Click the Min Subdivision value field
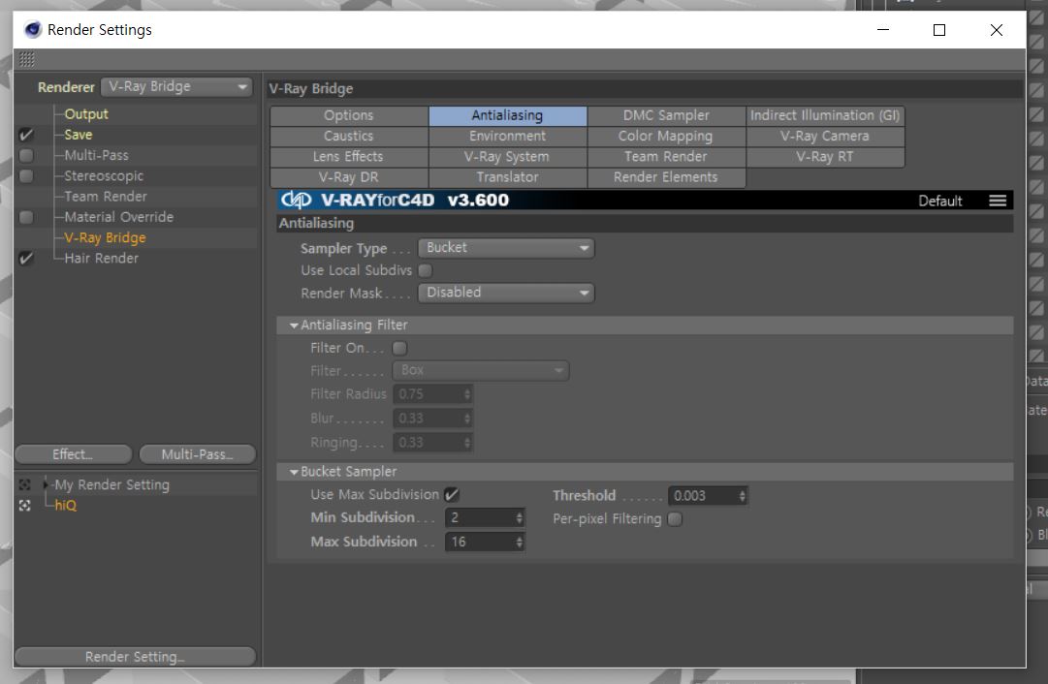 [x=479, y=517]
